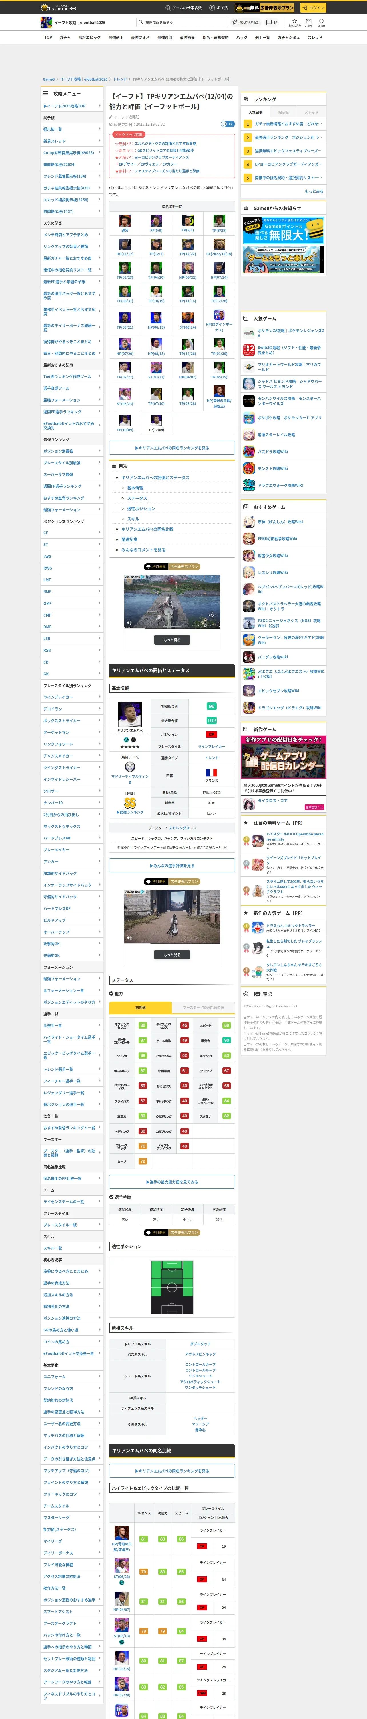Expand ラインブレイカー playstyle sidebar row

point(72,697)
